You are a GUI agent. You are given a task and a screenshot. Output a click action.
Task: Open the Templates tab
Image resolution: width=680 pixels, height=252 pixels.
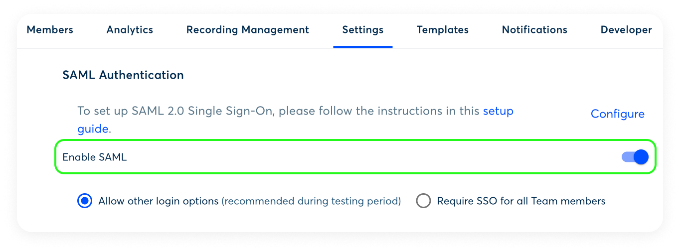tap(442, 30)
